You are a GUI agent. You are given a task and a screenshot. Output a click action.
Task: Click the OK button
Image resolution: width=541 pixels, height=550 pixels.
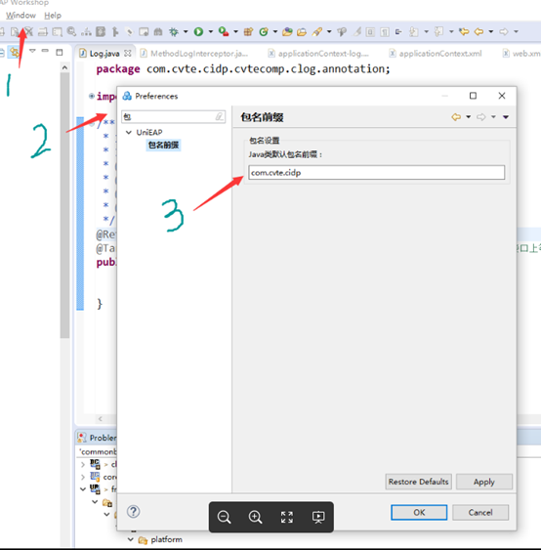[419, 513]
